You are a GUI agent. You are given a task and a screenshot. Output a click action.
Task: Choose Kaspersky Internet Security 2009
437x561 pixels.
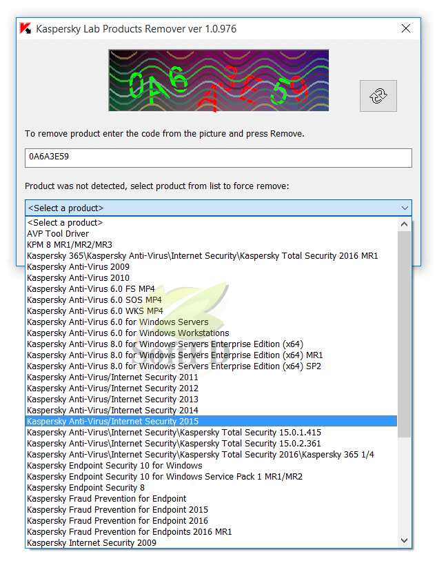click(x=211, y=543)
